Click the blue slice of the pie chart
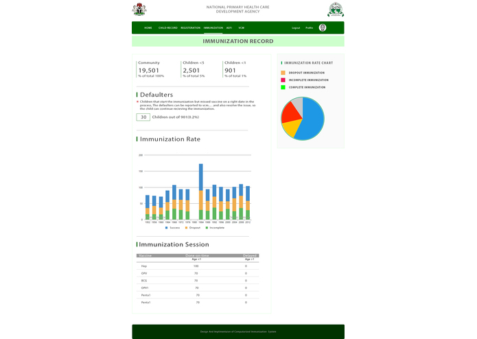The image size is (477, 339). (312, 120)
